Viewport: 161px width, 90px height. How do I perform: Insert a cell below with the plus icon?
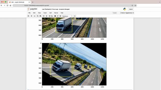point(31,16)
